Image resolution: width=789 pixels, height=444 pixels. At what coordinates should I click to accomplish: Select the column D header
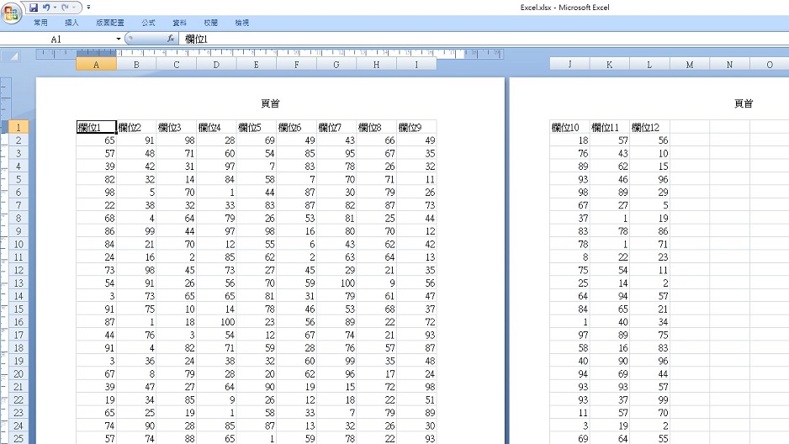pos(216,65)
